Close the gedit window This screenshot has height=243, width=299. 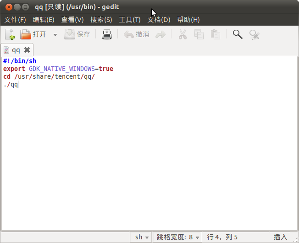(9, 7)
